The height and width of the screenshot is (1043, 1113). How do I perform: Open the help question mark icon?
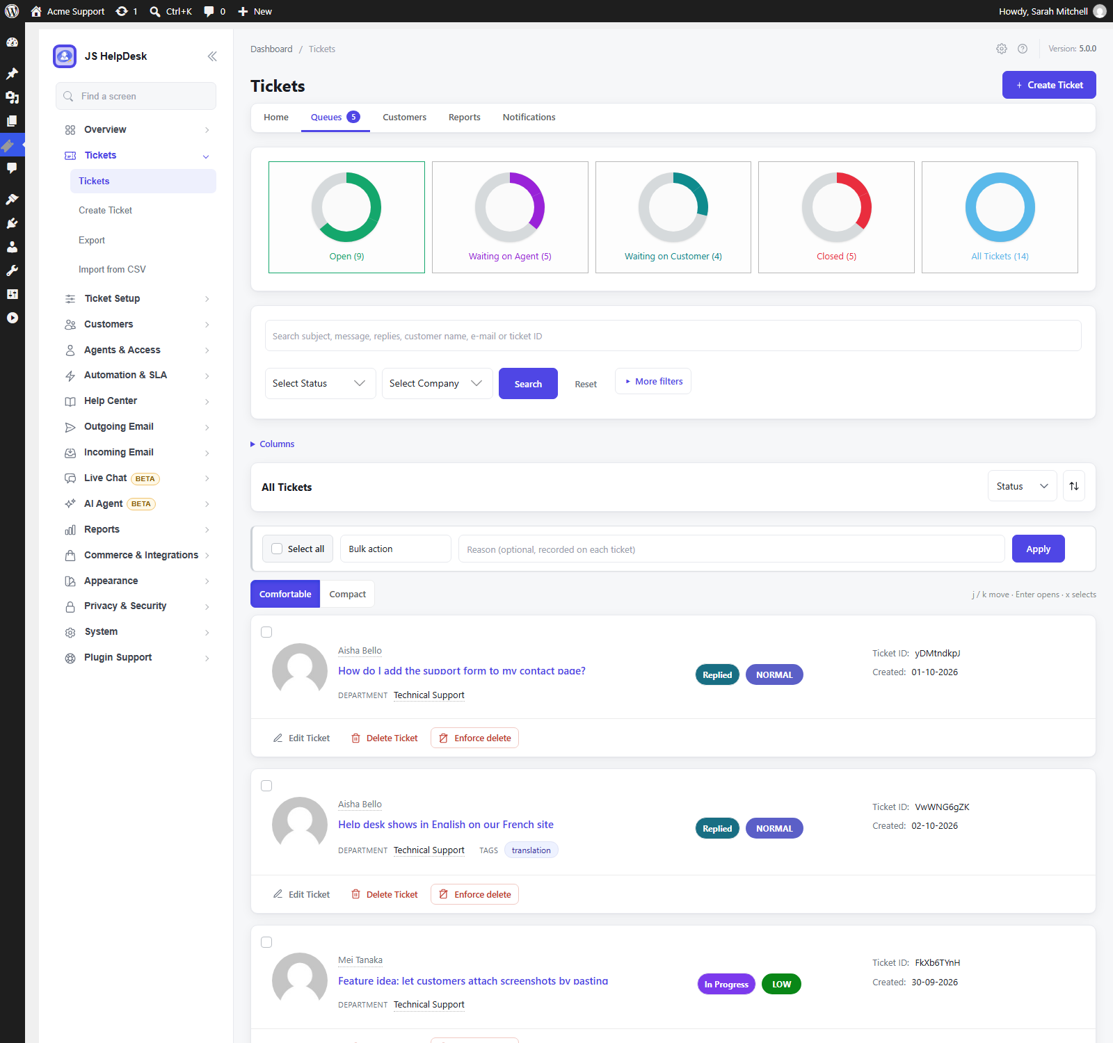click(1023, 49)
